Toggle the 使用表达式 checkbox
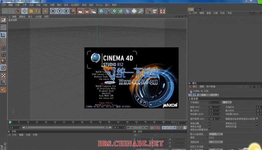Image resolution: width=262 pixels, height=150 pixels. point(257,123)
